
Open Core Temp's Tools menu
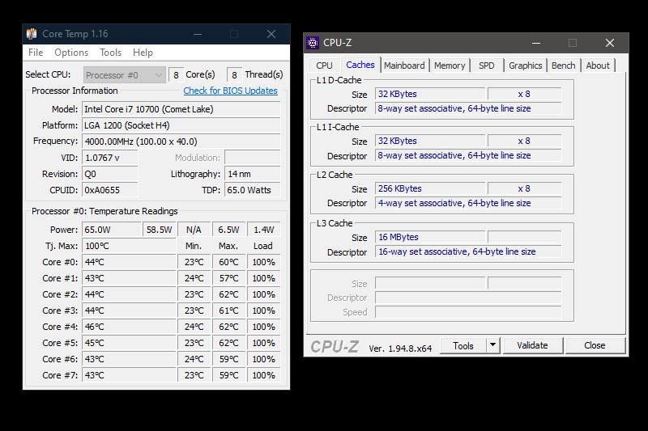pyautogui.click(x=110, y=53)
